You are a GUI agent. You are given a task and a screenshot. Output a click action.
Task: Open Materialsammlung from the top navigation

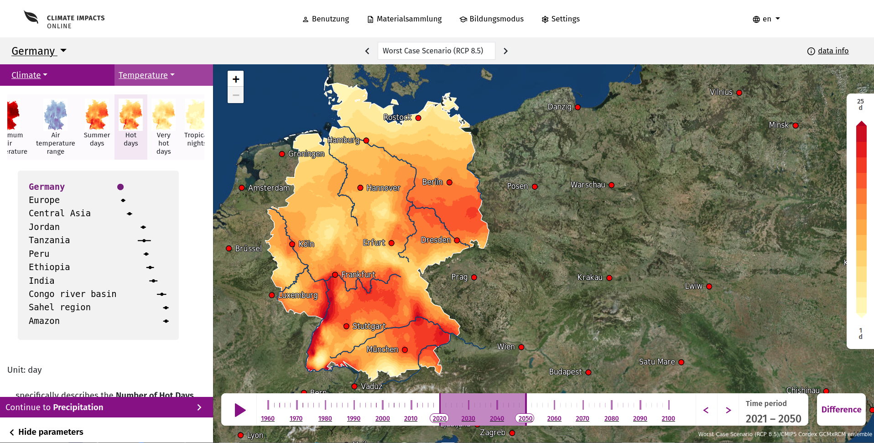pos(405,19)
